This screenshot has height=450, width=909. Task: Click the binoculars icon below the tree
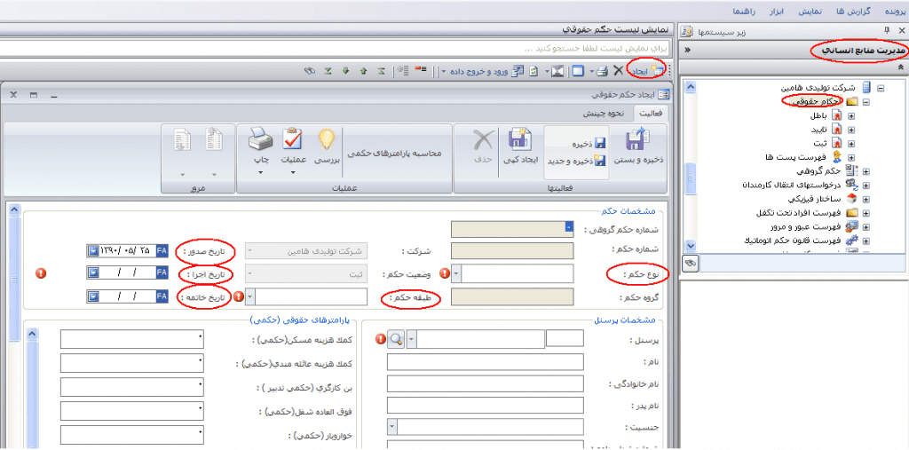(690, 263)
